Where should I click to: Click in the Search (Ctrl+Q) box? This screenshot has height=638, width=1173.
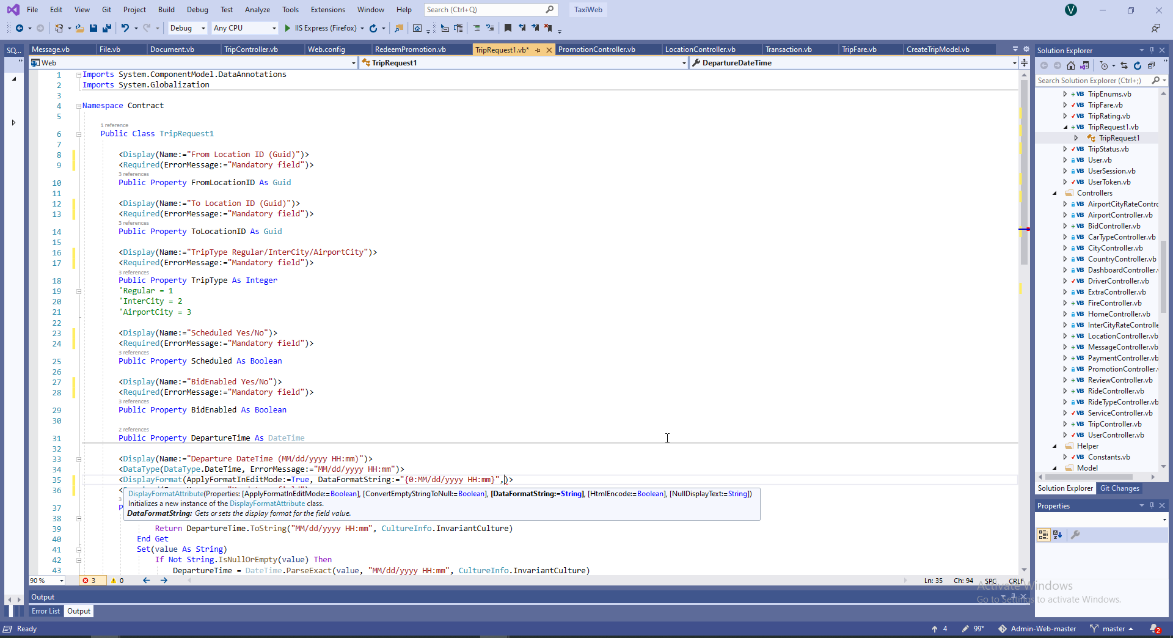(490, 10)
